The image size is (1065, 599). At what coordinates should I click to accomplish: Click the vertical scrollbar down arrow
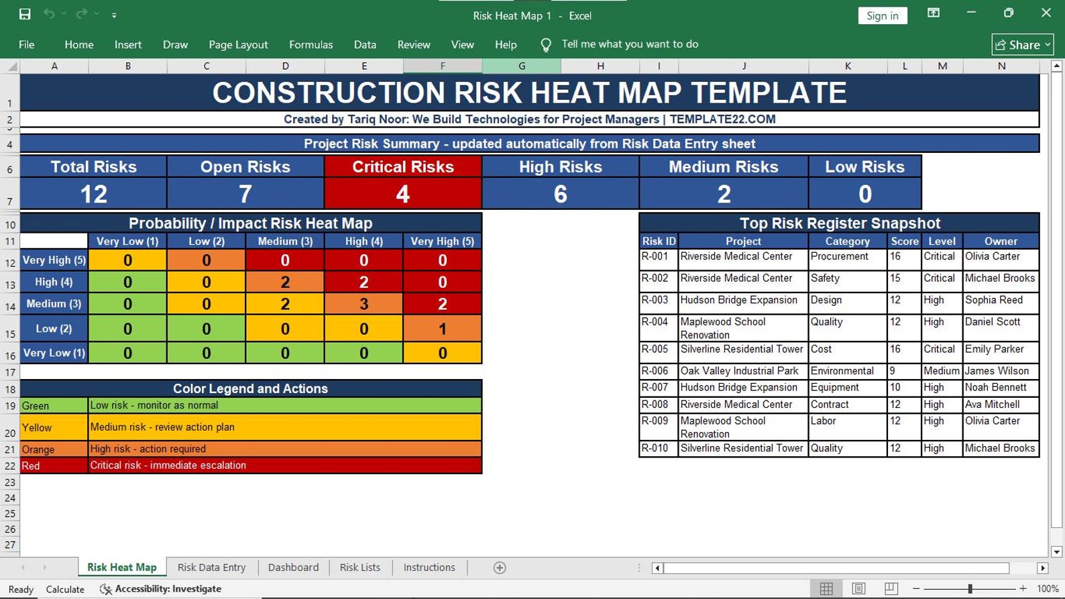pos(1056,551)
